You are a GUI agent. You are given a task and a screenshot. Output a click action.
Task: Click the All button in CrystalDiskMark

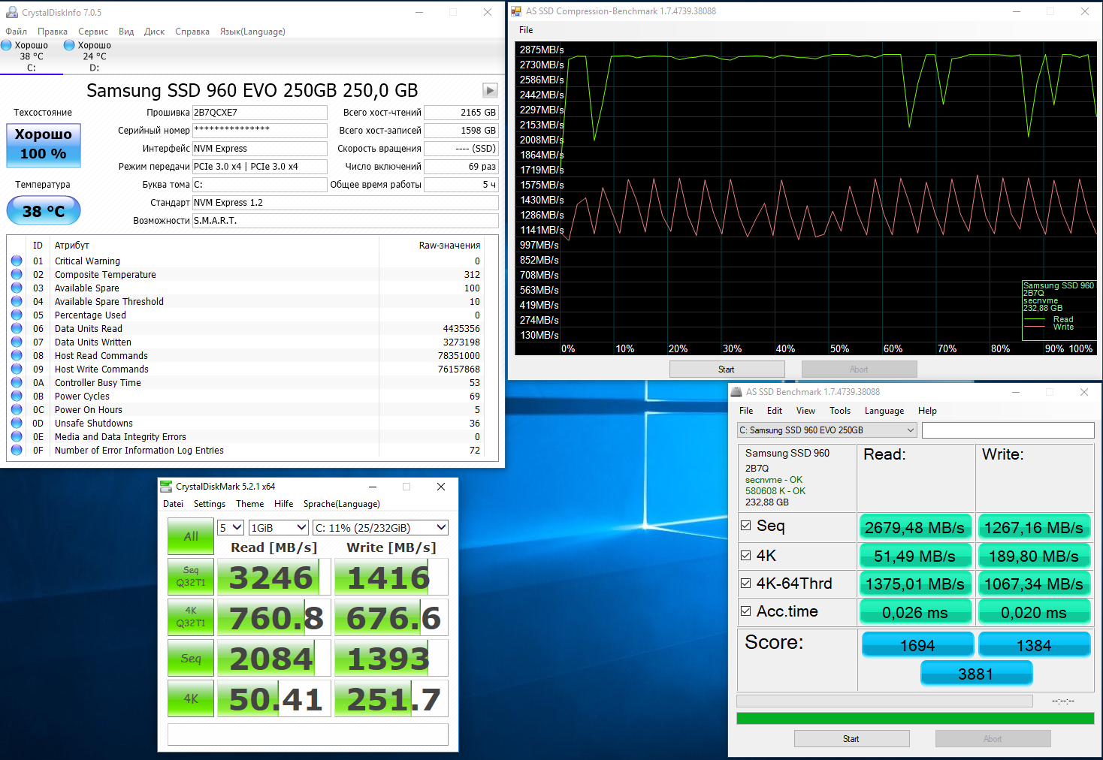tap(191, 536)
